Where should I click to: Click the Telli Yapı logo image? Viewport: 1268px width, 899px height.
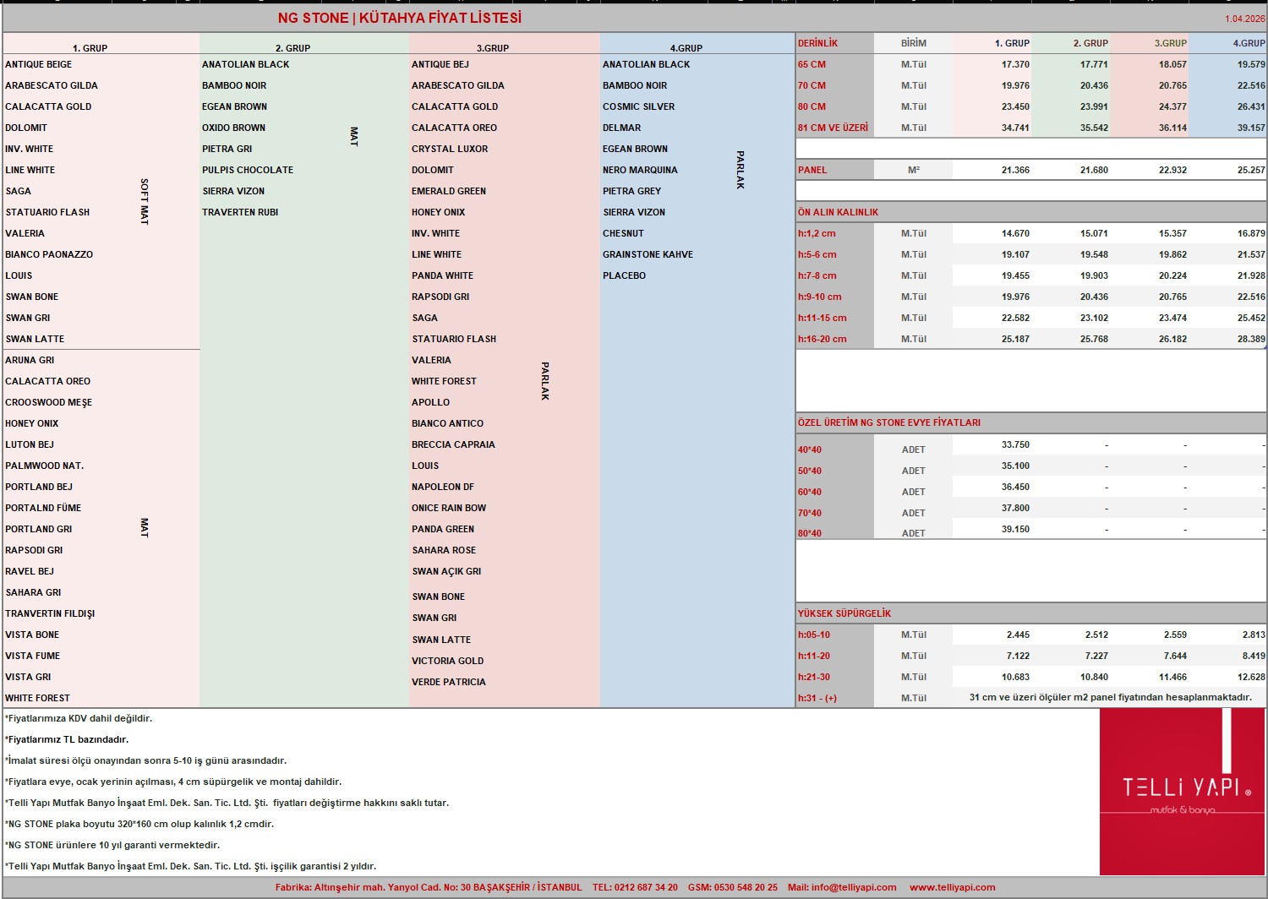point(1183,792)
